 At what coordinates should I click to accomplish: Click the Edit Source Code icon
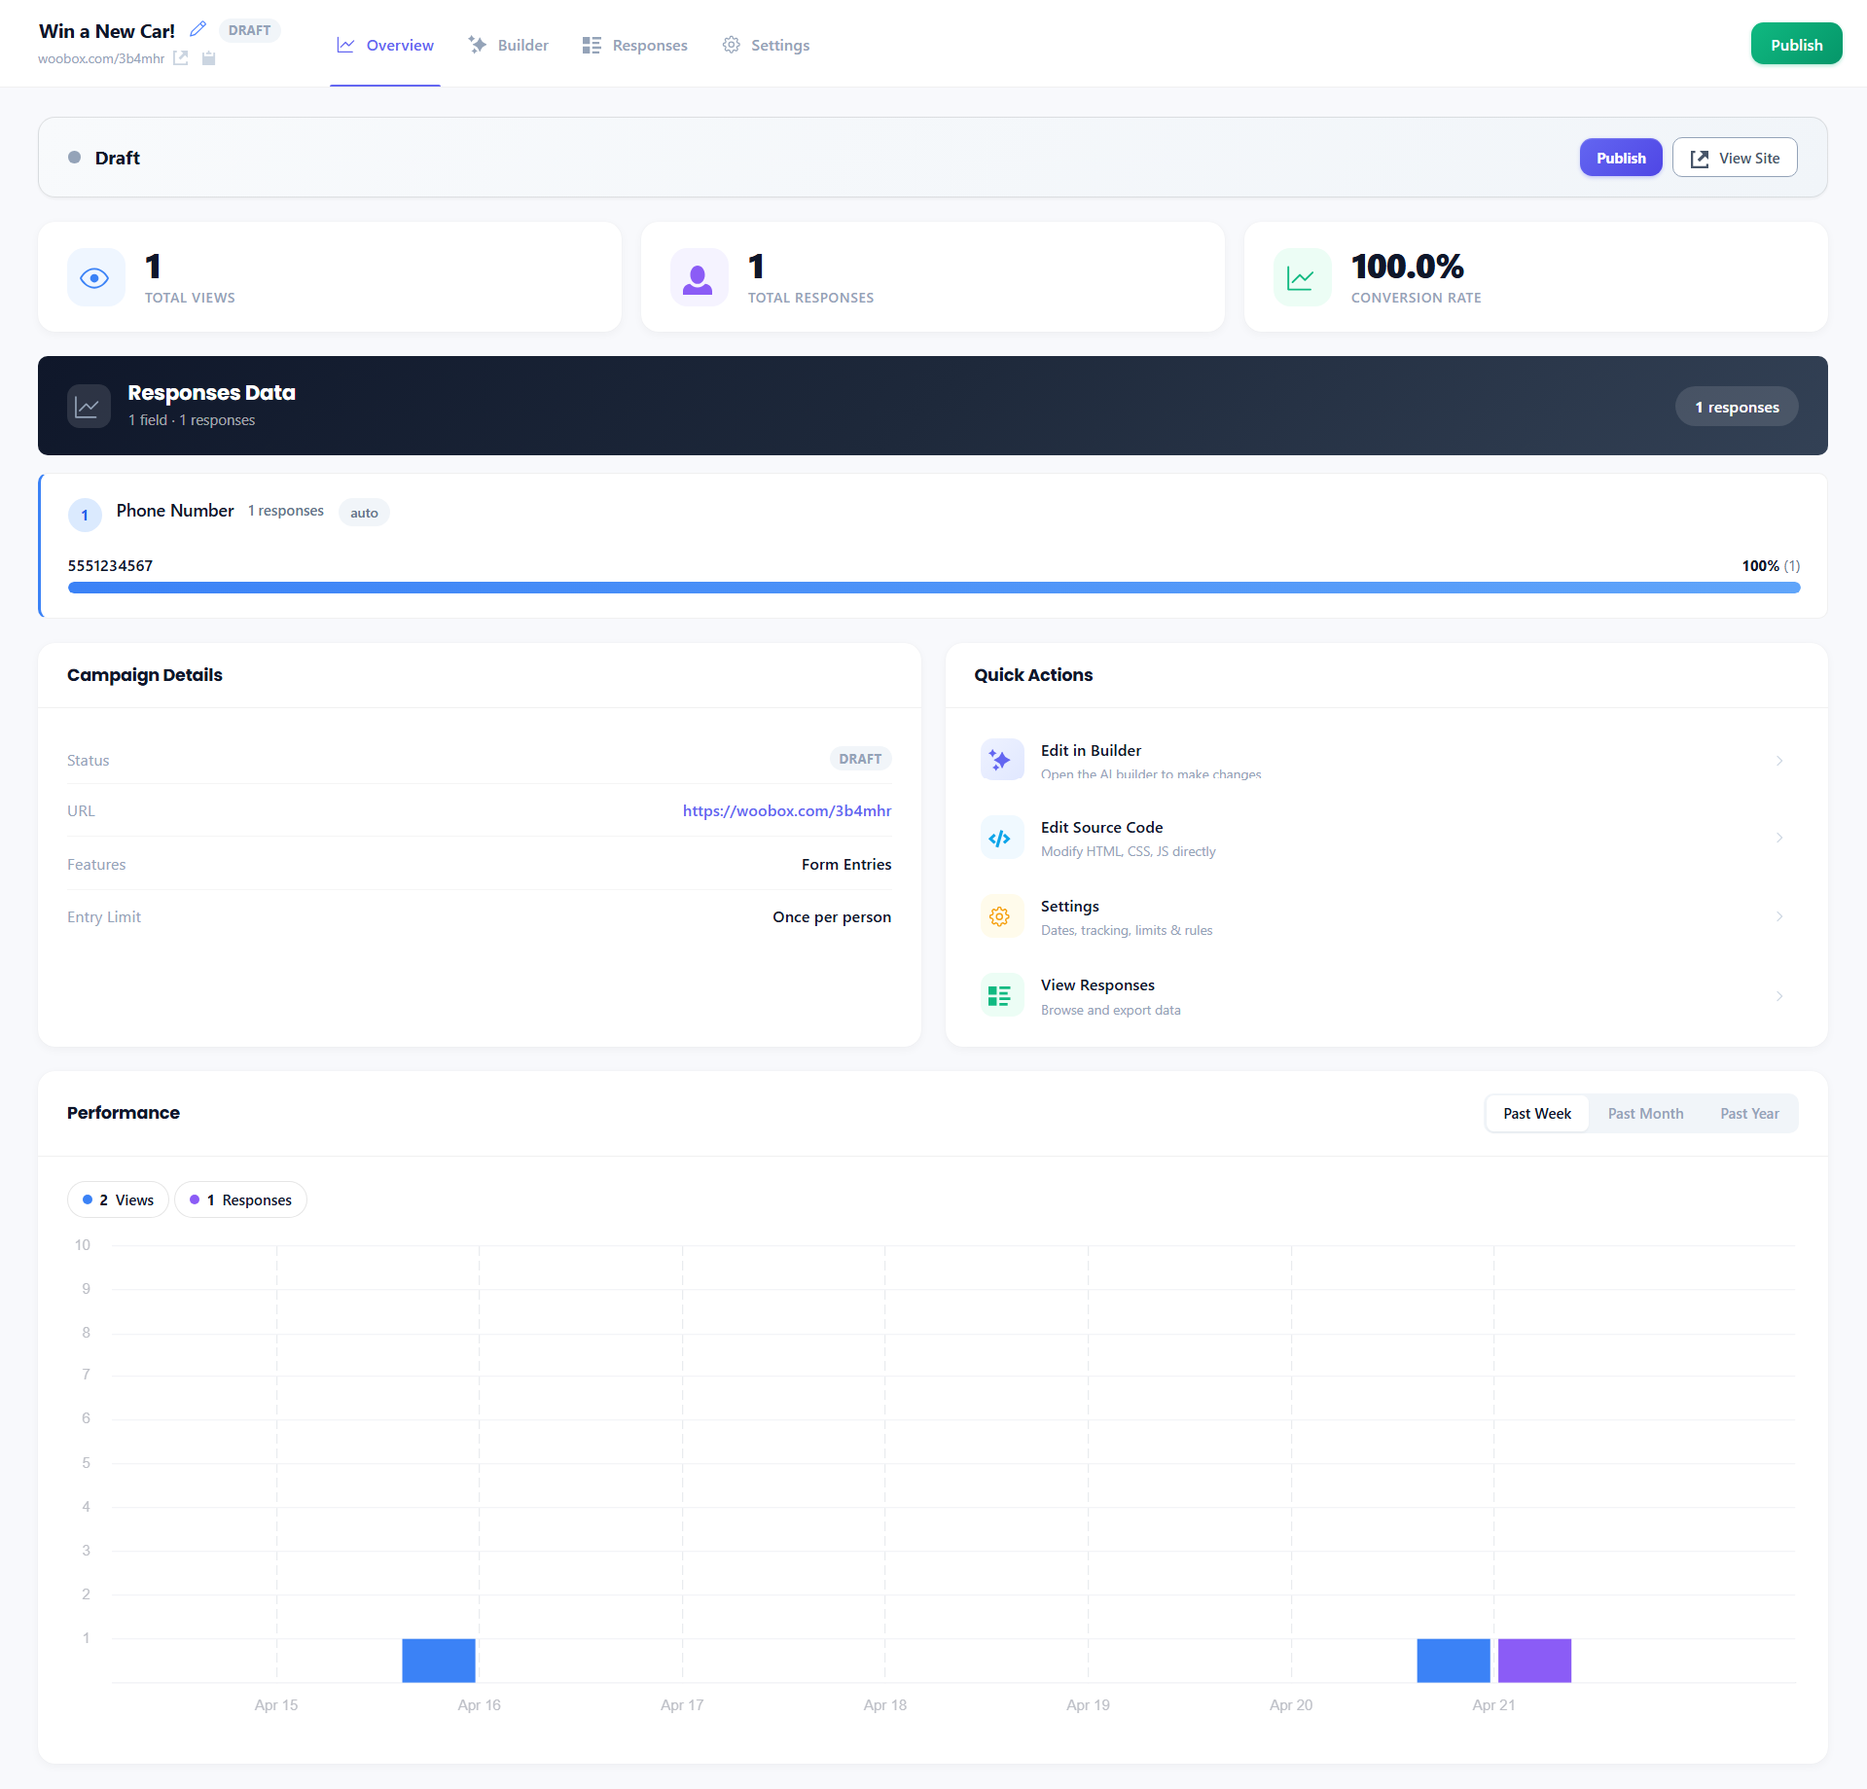1000,839
